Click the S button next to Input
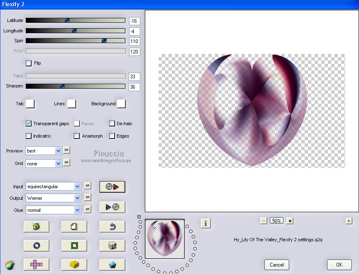359x274 pixels. point(88,185)
